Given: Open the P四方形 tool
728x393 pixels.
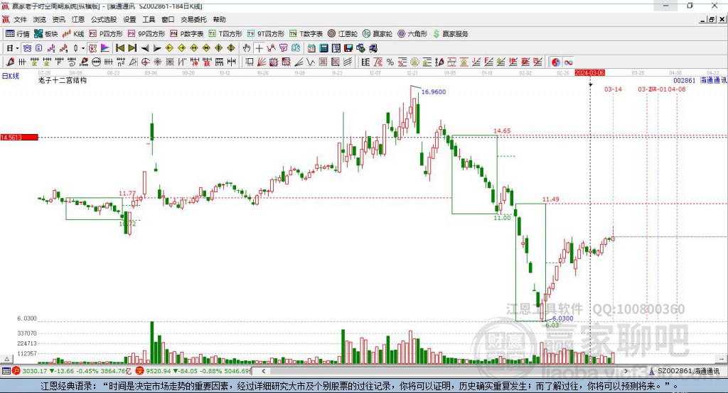Looking at the screenshot, I should point(106,34).
